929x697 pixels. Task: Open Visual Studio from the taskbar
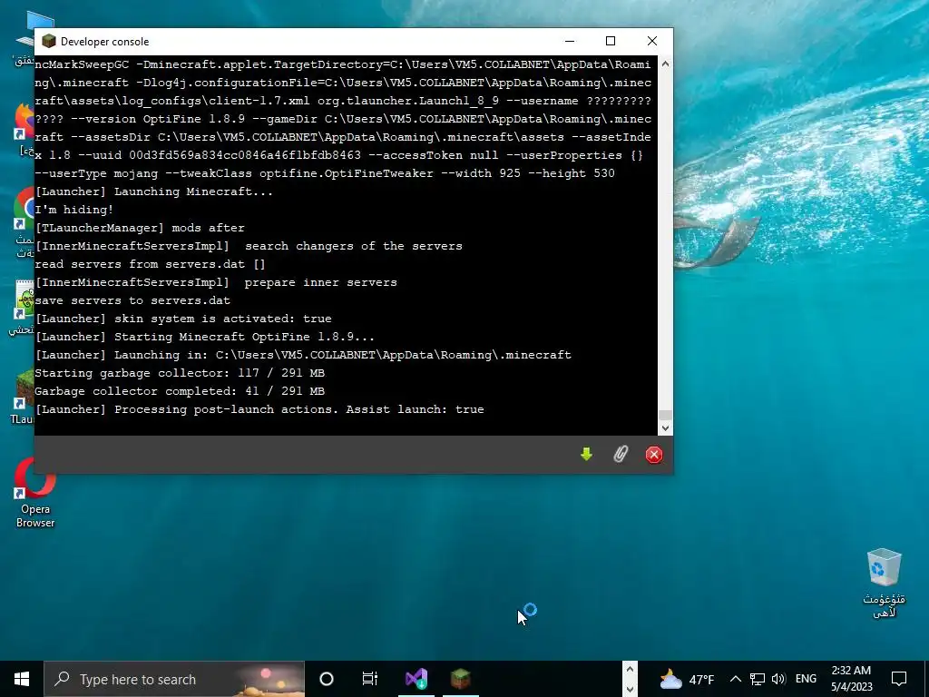416,679
